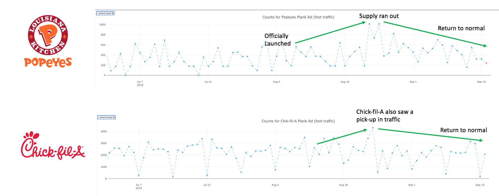Click 'Jul 21' label on Popeyes x-axis
Screen dimensions: 499x196
(x=208, y=82)
